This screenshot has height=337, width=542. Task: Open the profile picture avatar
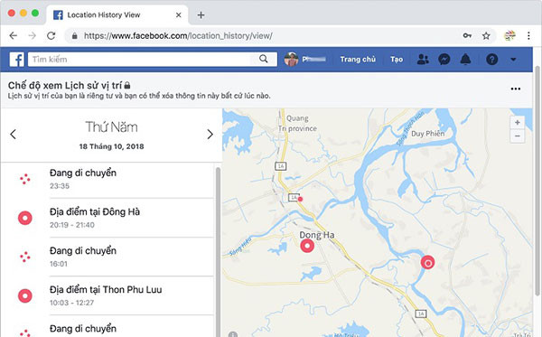pyautogui.click(x=291, y=60)
